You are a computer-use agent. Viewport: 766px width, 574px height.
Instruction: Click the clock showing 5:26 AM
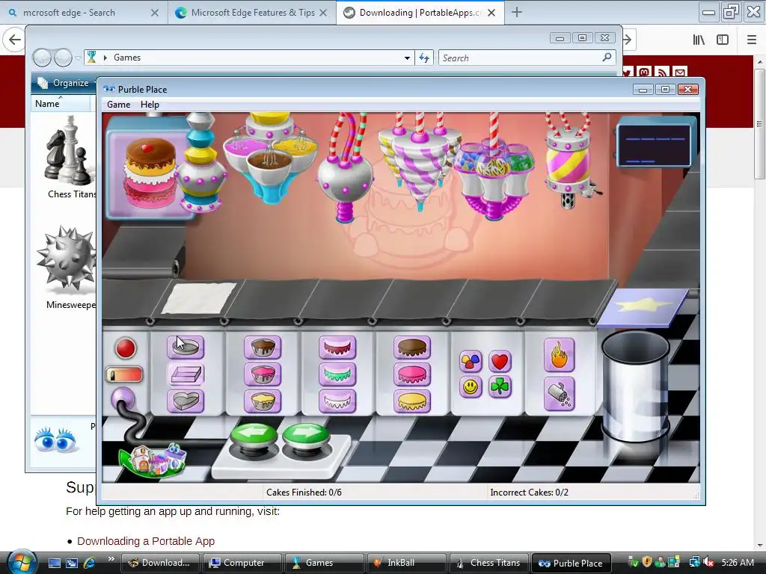pos(737,563)
